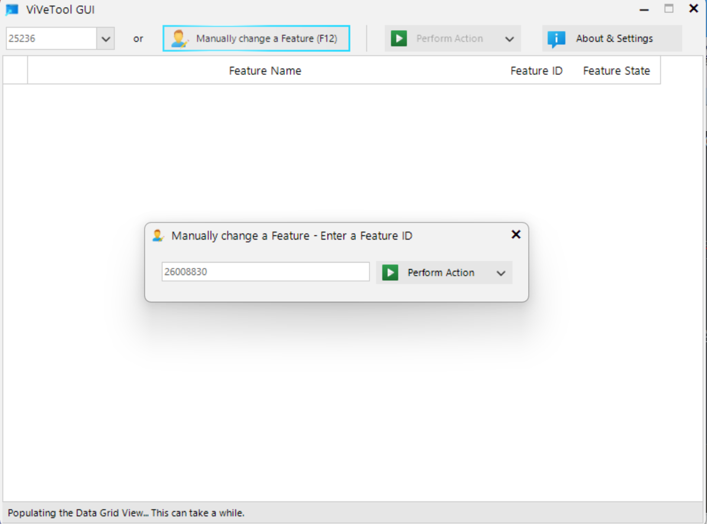Sort by the Feature Name column header
Screen dimensions: 707x524
click(x=264, y=71)
